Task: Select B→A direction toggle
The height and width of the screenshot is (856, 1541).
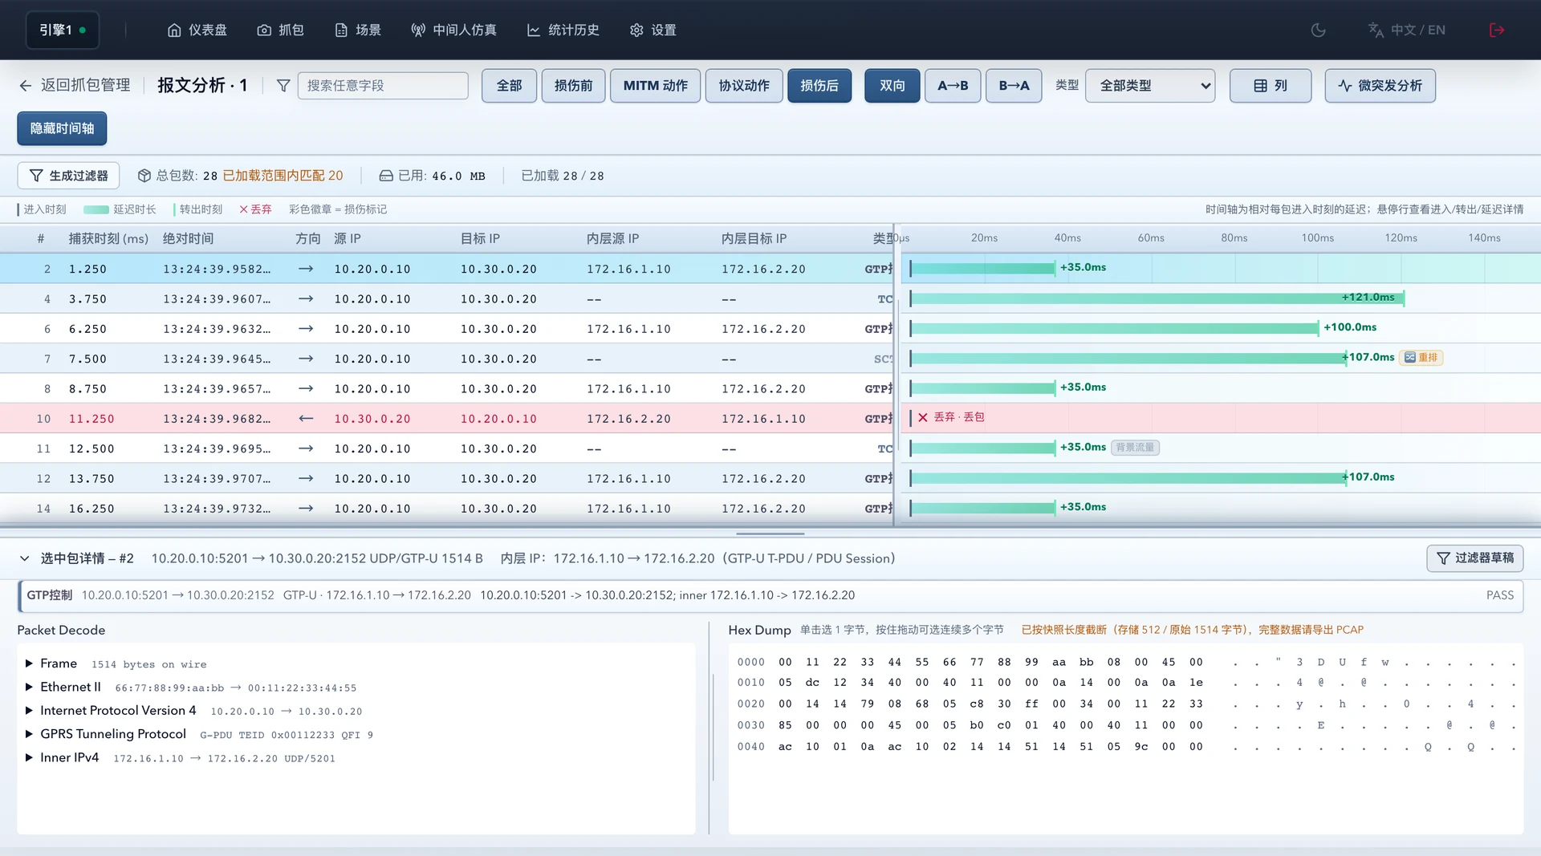Action: pos(1014,85)
